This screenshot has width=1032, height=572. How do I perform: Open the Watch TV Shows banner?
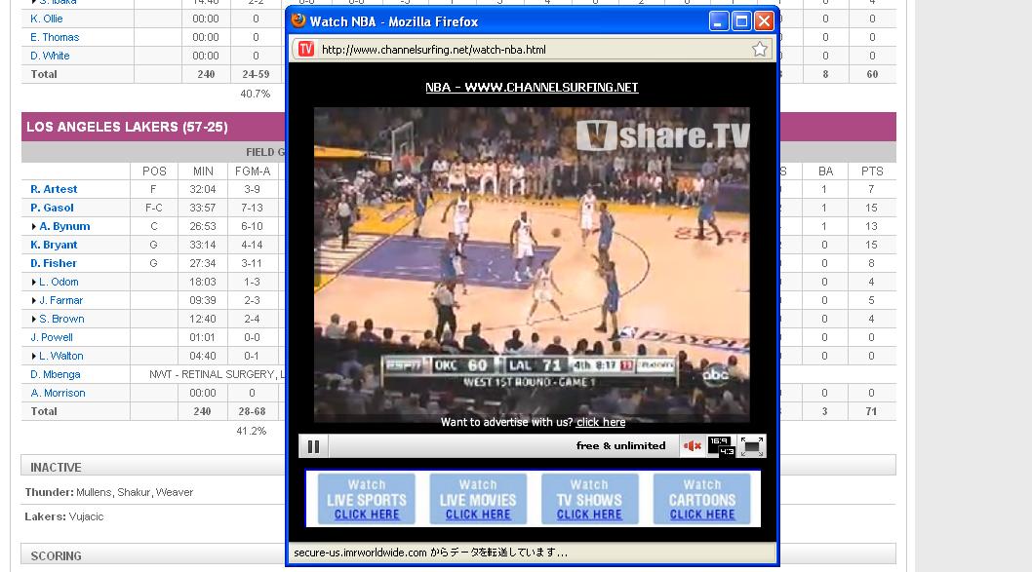tap(590, 499)
